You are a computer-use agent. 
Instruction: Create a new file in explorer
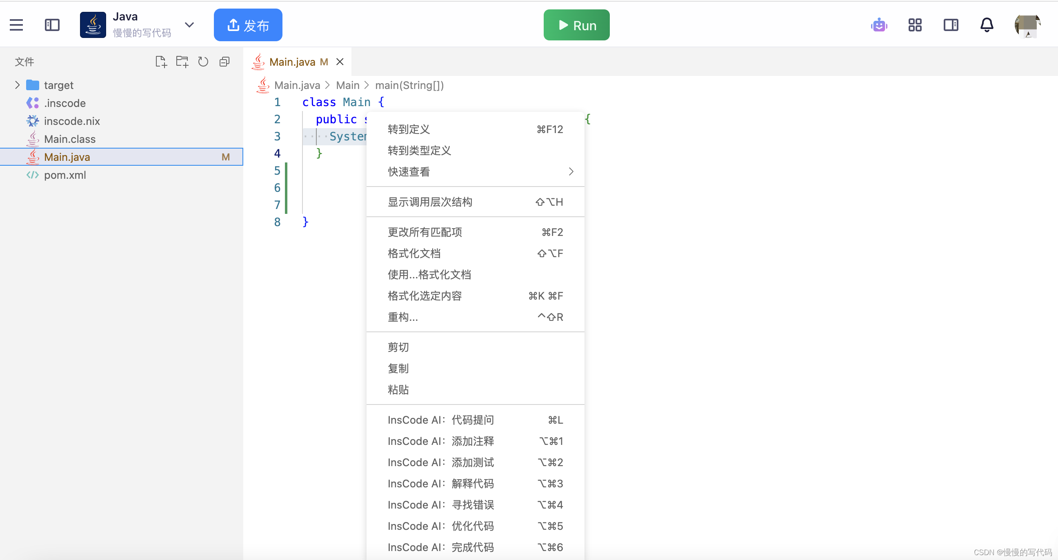161,62
